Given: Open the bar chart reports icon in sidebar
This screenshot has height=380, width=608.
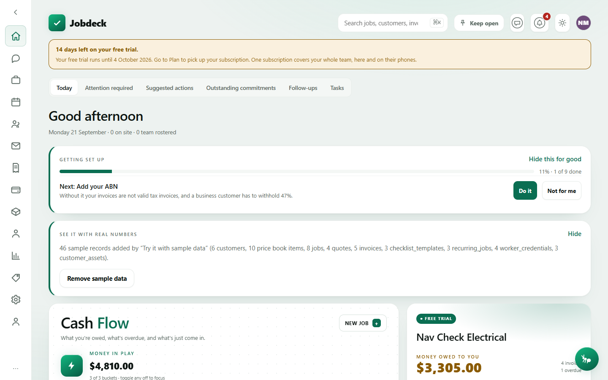Looking at the screenshot, I should (16, 256).
